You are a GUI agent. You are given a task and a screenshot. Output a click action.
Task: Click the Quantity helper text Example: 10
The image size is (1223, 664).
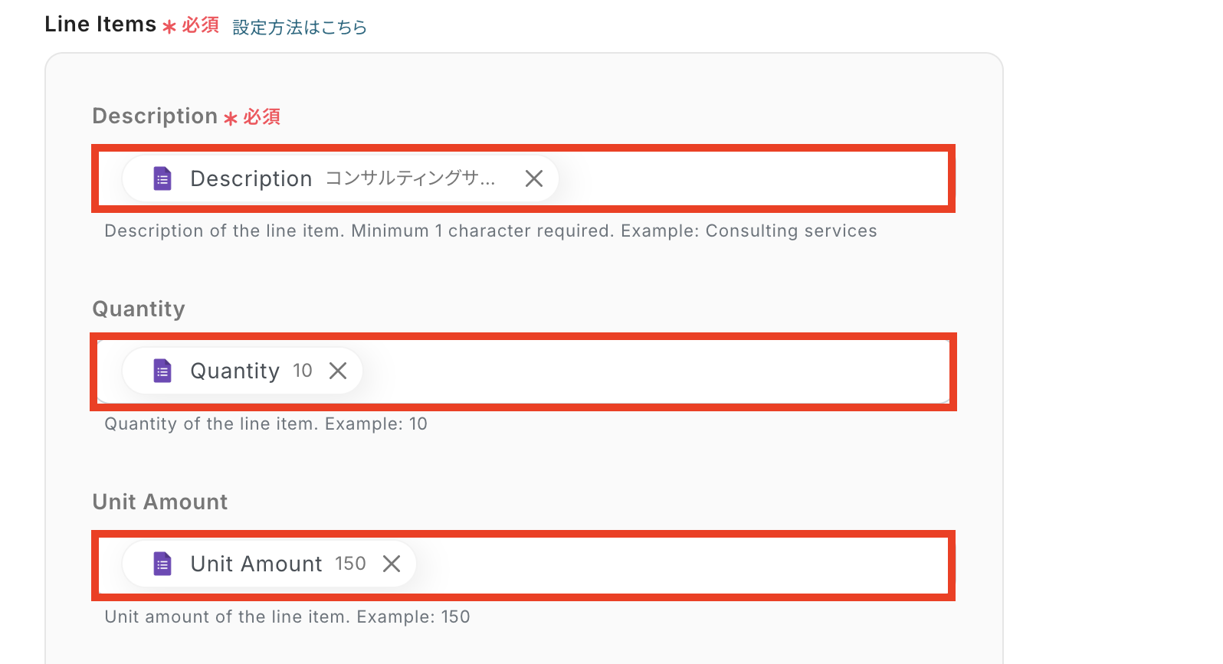[x=266, y=424]
